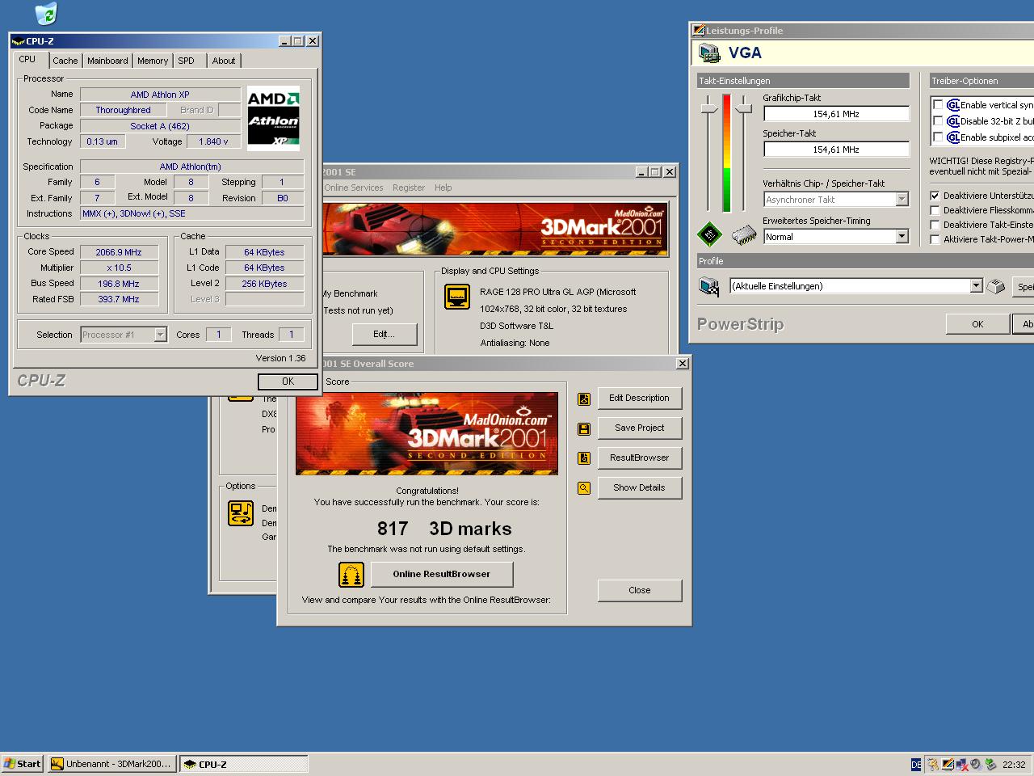
Task: Open the Erweitertes Speicher-Timing Normal dropdown
Action: pyautogui.click(x=902, y=237)
